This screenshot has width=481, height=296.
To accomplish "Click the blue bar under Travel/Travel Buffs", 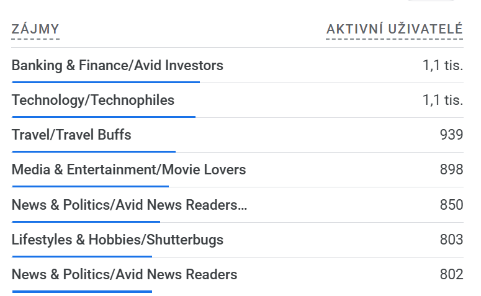I will pos(94,151).
